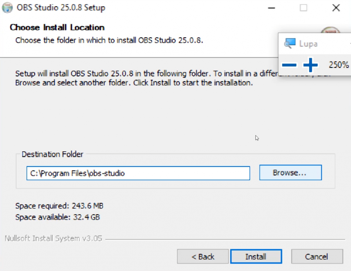Click the "OBS Studio 25.0.8 Setup" title text
Screen dimensions: 351x271
click(61, 8)
